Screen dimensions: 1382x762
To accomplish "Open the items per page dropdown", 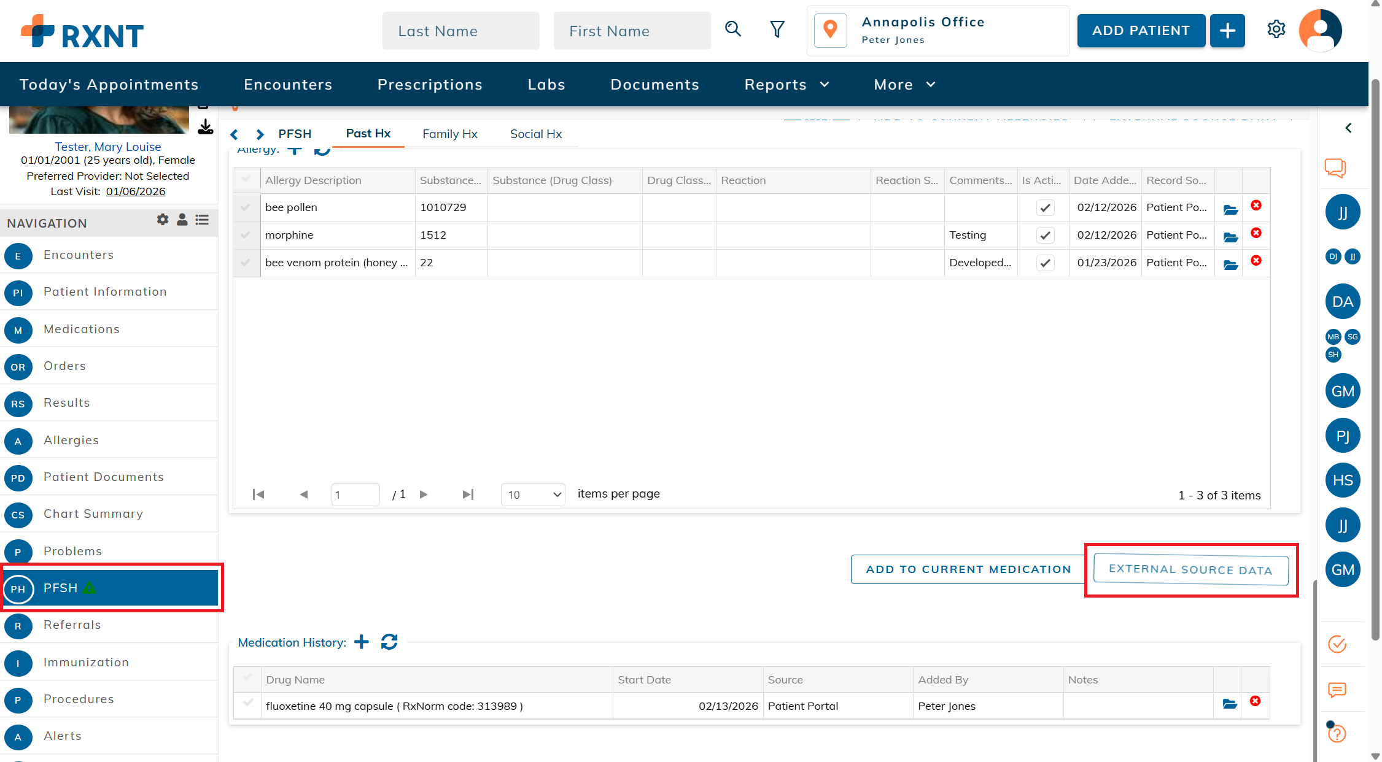I will pyautogui.click(x=533, y=495).
